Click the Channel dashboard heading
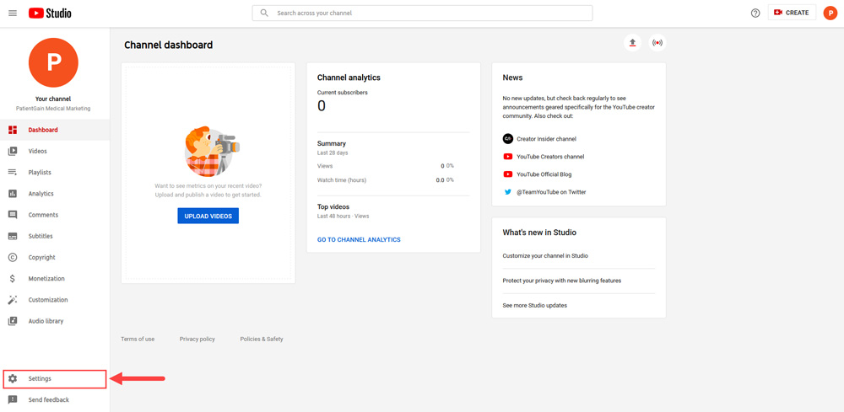Viewport: 844px width, 412px height. coord(169,45)
